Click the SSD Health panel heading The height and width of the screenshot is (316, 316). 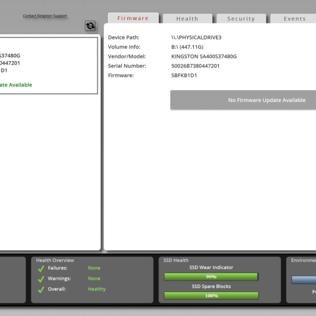coord(176,260)
